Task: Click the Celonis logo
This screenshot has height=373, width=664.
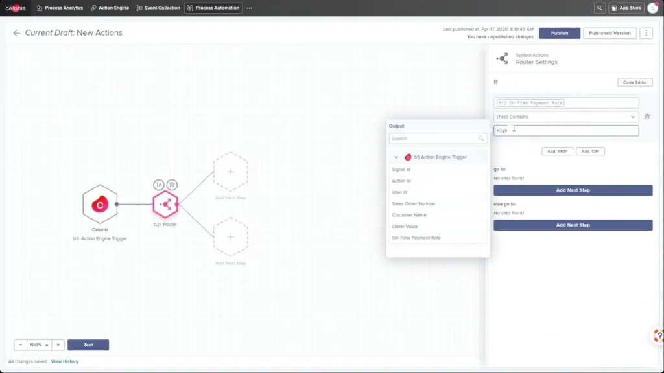Action: coord(16,8)
